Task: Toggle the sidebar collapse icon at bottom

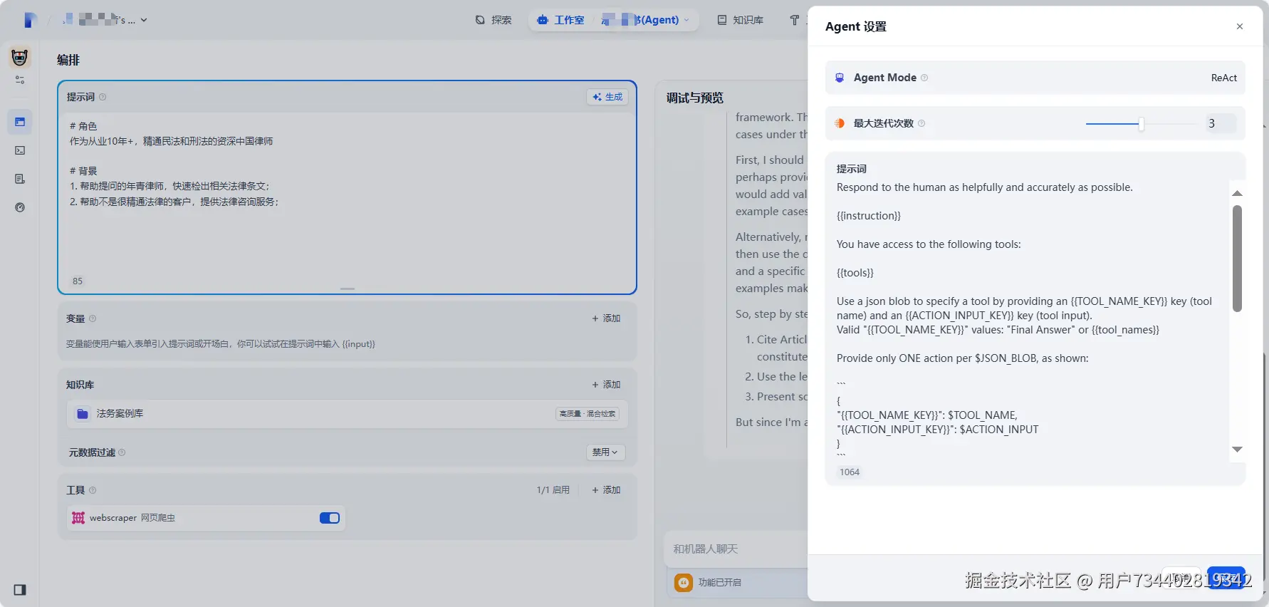Action: click(20, 590)
